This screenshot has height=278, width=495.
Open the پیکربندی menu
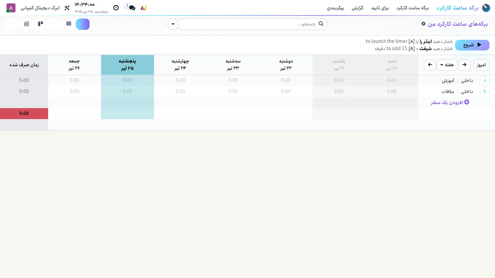(x=335, y=8)
